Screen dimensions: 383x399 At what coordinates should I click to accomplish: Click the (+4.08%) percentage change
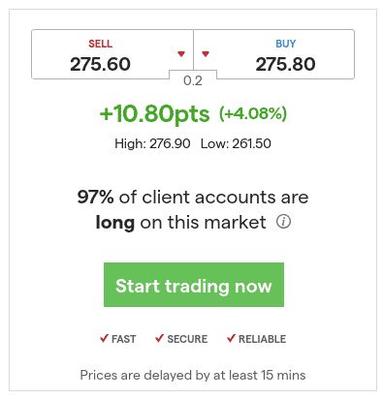tap(253, 113)
